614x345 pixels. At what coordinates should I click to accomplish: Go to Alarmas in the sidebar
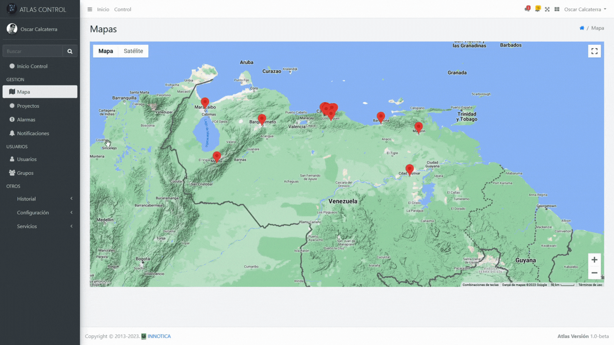pyautogui.click(x=26, y=119)
